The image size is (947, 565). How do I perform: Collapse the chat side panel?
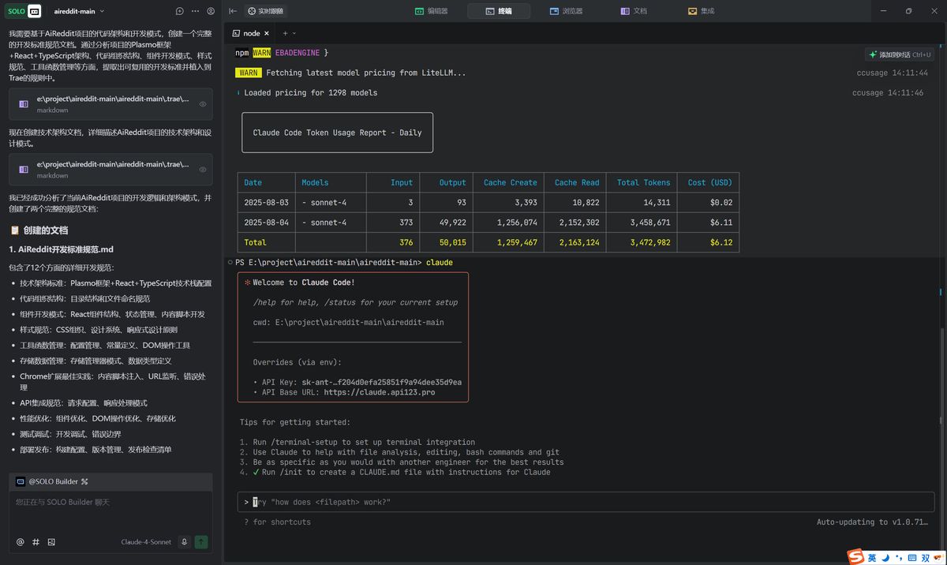pos(233,12)
